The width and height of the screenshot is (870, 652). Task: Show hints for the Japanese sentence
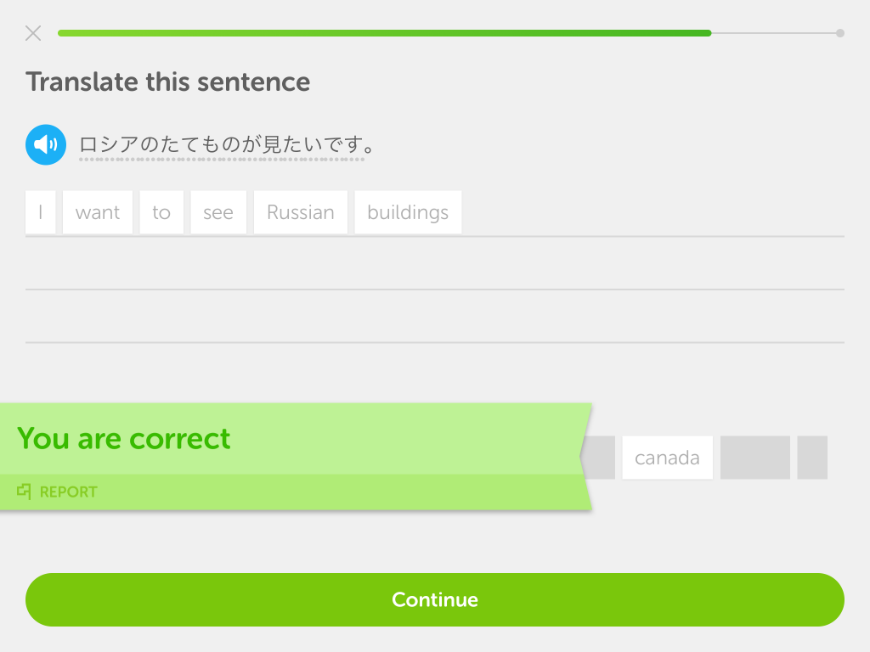coord(226,144)
